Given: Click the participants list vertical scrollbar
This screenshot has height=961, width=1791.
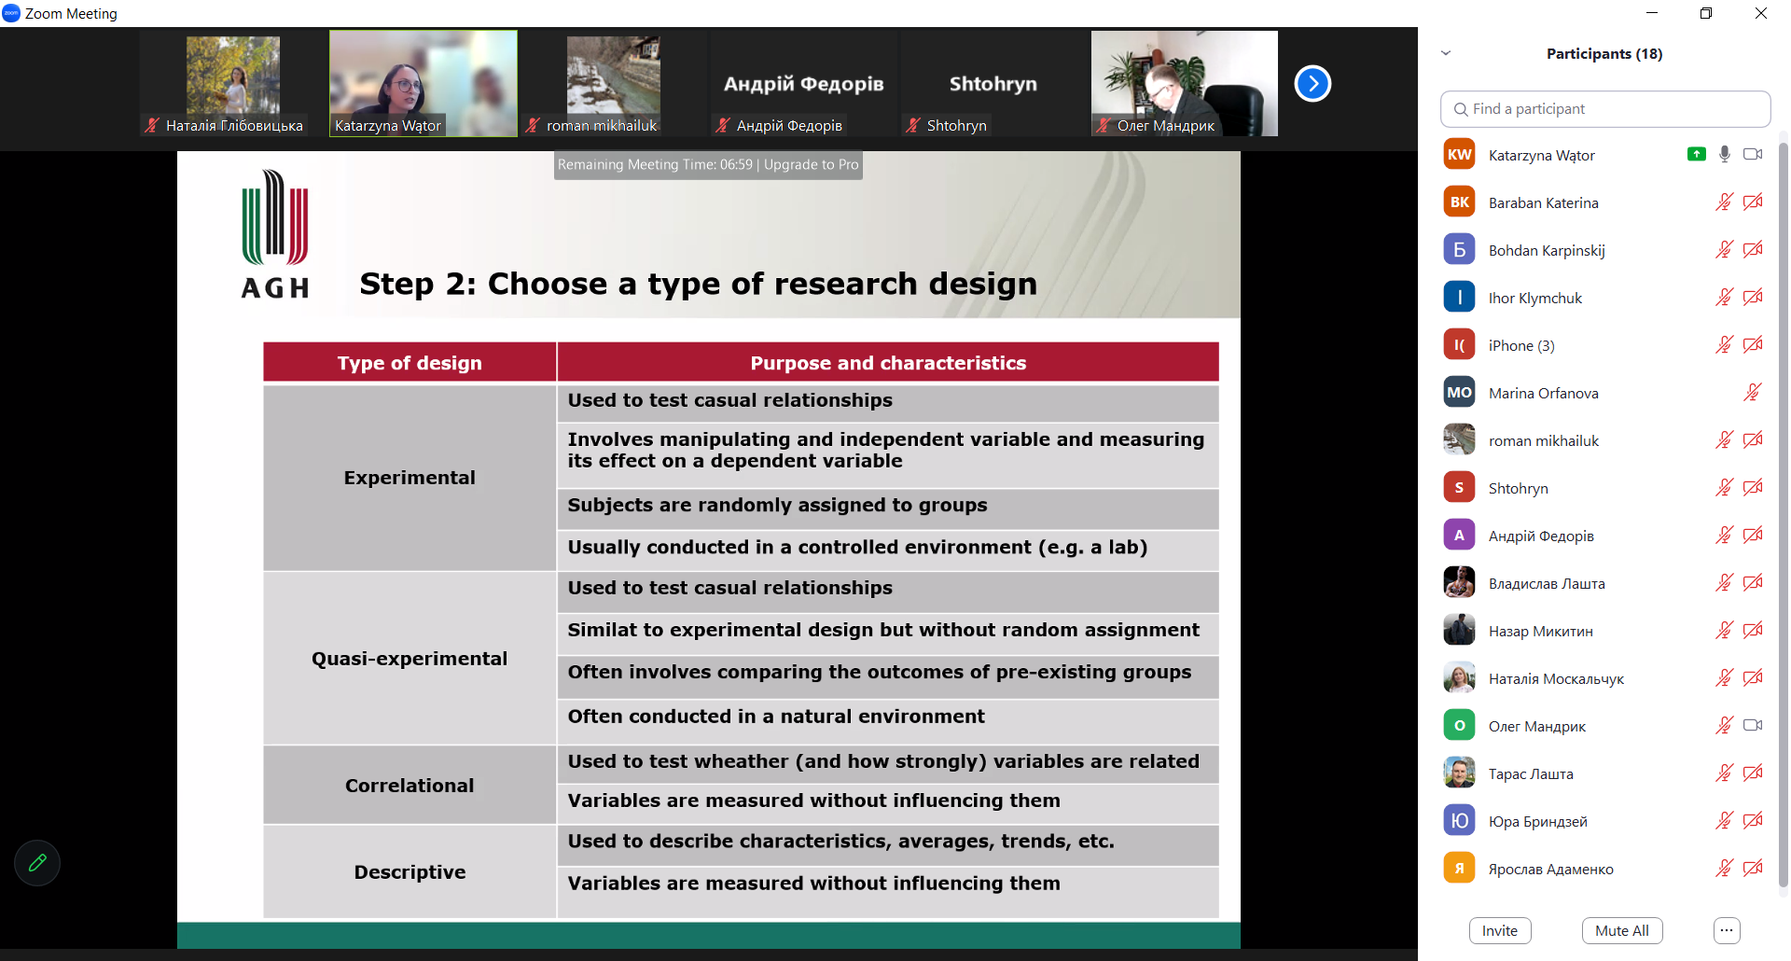Looking at the screenshot, I should tap(1783, 513).
